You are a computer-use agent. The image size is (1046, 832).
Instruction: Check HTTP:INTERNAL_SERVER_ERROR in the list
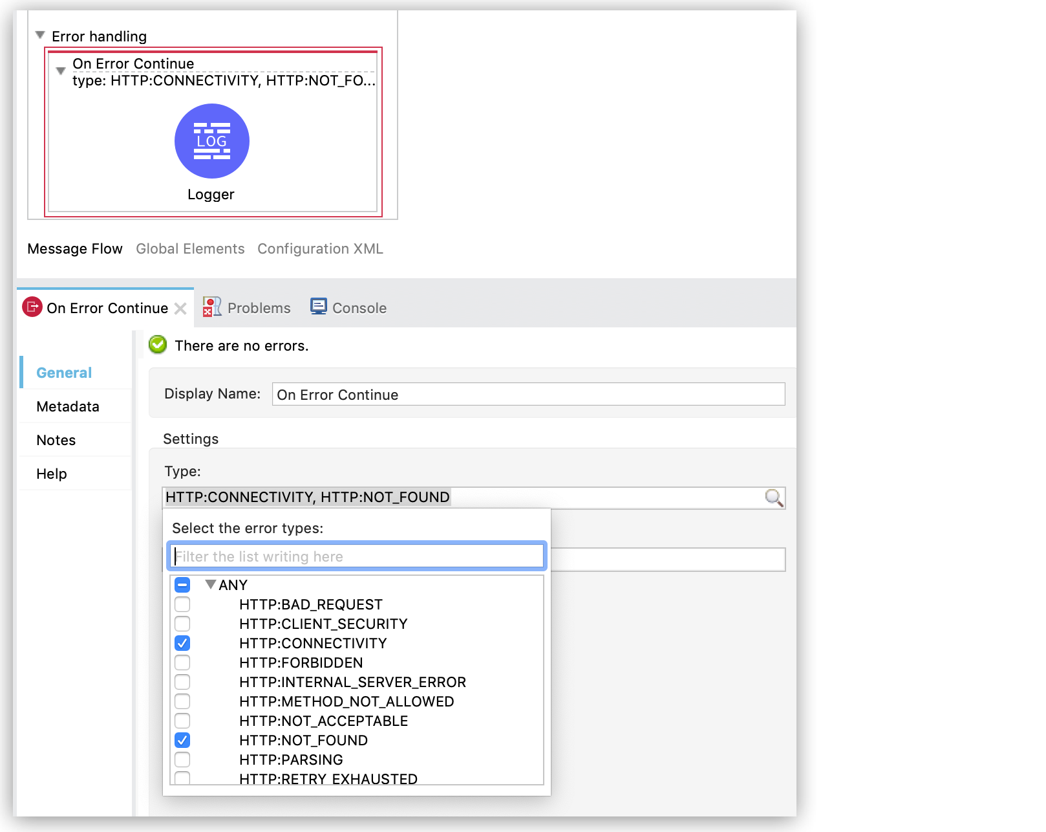pos(182,682)
